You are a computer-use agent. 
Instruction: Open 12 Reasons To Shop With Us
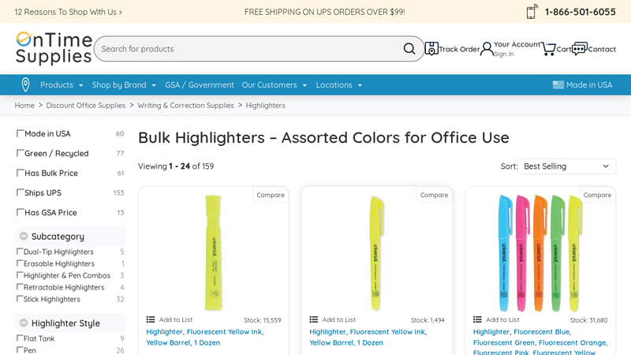(x=69, y=12)
